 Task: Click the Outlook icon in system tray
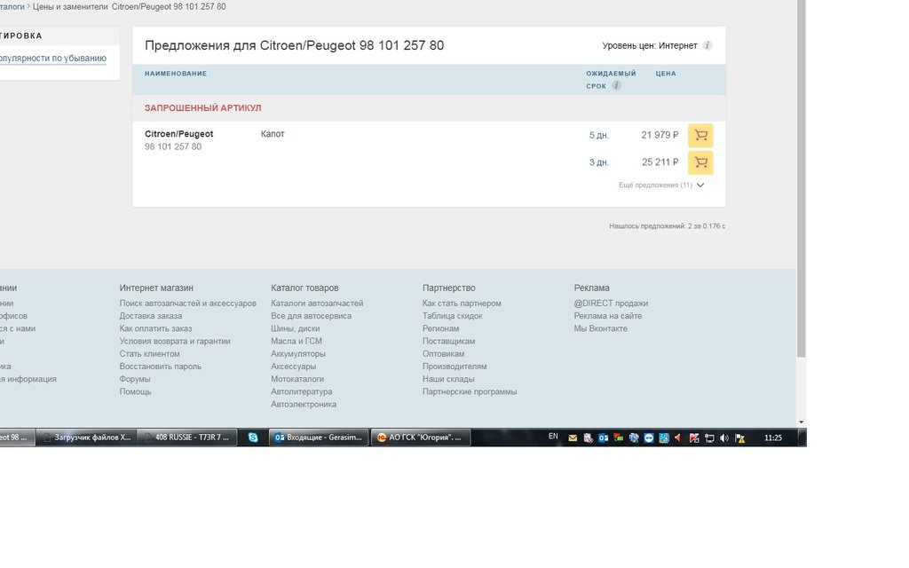tap(603, 438)
